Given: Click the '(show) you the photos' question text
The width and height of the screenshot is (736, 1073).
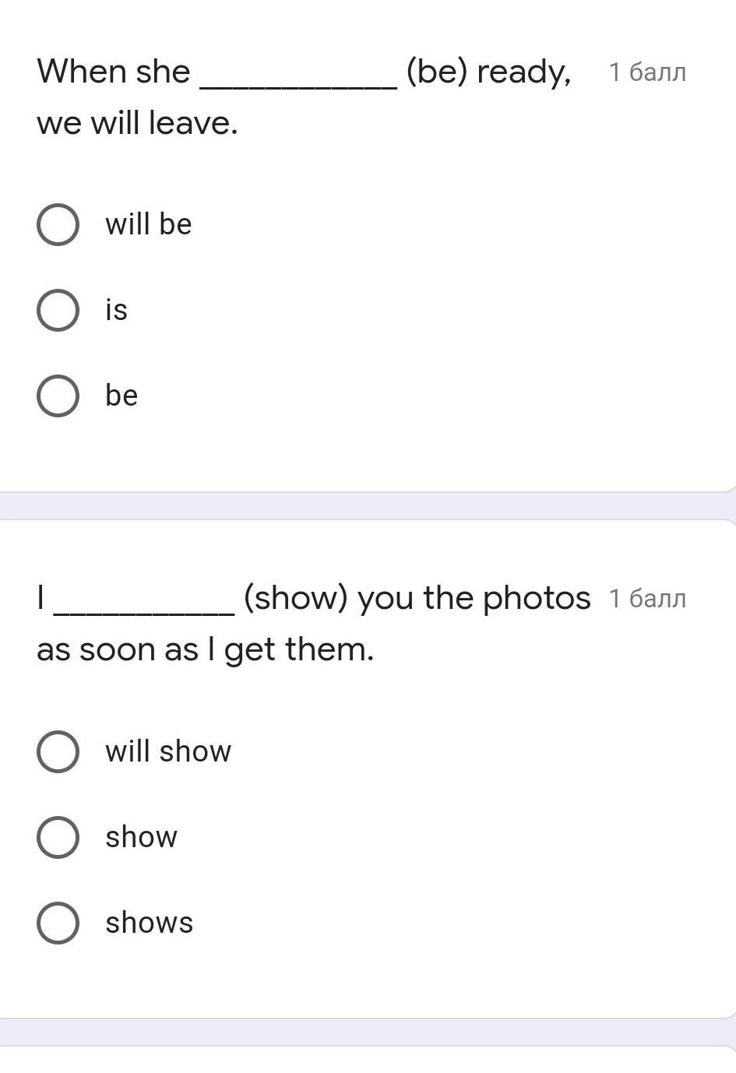Looking at the screenshot, I should click(x=417, y=598).
